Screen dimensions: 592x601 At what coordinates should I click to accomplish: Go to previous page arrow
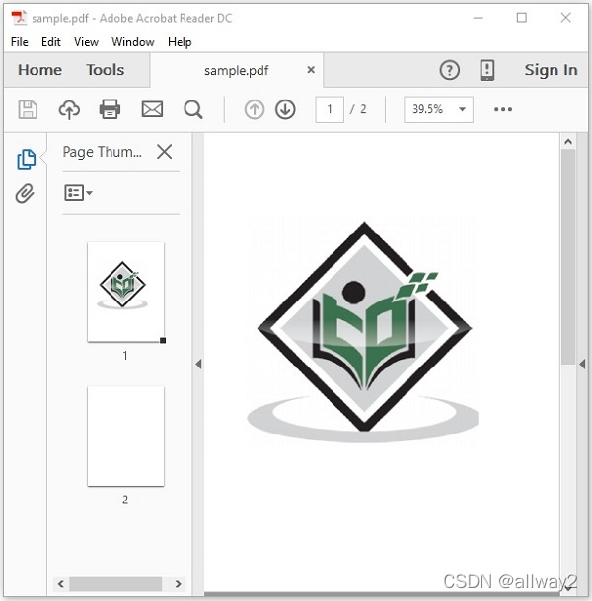click(255, 109)
